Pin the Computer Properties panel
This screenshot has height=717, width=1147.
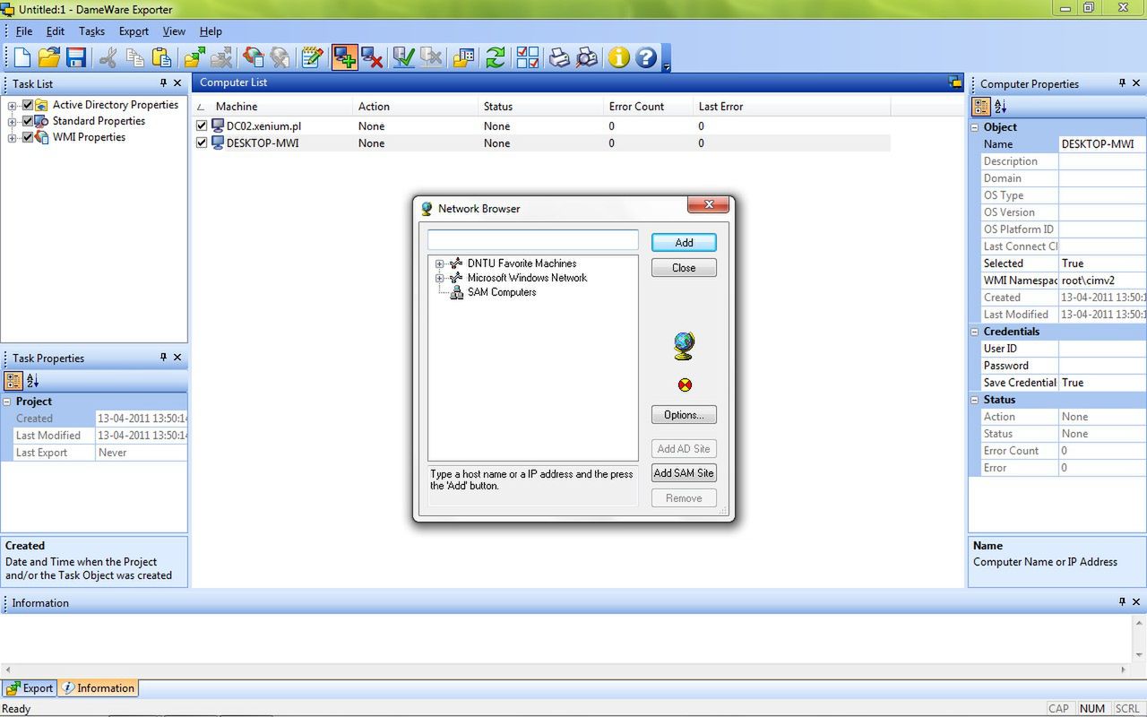(x=1122, y=82)
